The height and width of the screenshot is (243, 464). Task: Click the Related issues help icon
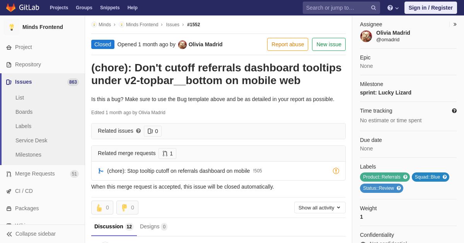tap(138, 131)
